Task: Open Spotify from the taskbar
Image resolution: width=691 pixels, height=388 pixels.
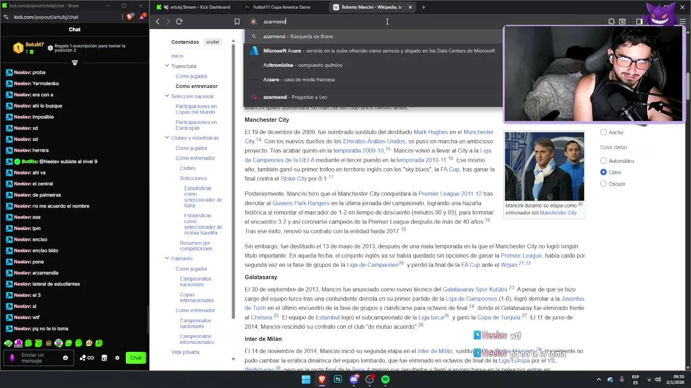Action: [x=385, y=379]
